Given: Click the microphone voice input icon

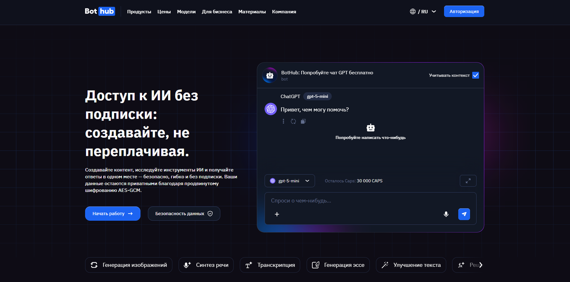Looking at the screenshot, I should (446, 214).
